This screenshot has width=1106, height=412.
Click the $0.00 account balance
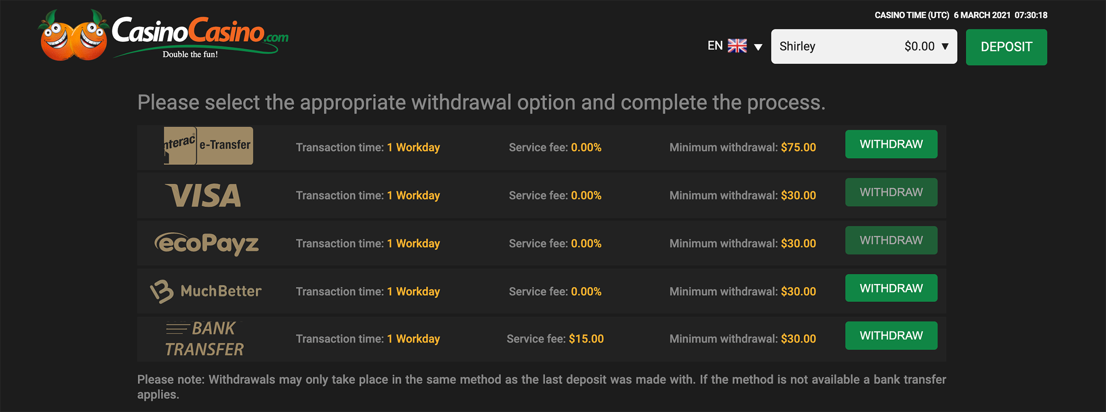click(919, 47)
